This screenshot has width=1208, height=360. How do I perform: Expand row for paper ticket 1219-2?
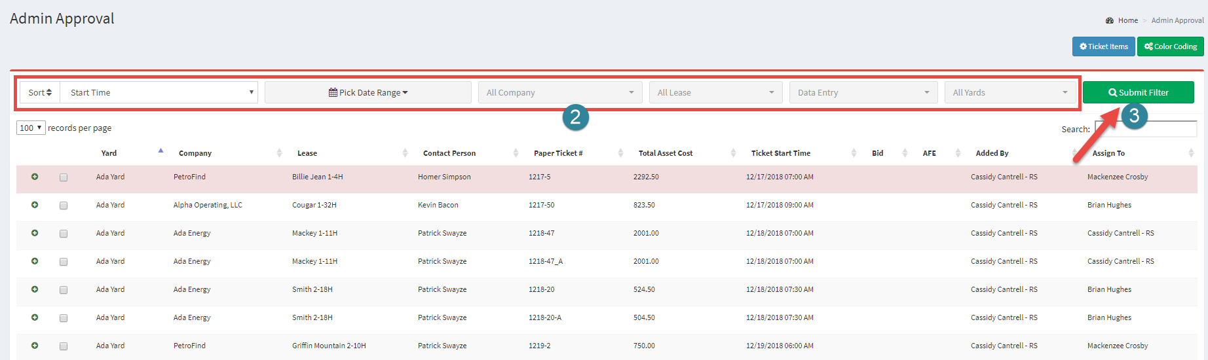35,346
